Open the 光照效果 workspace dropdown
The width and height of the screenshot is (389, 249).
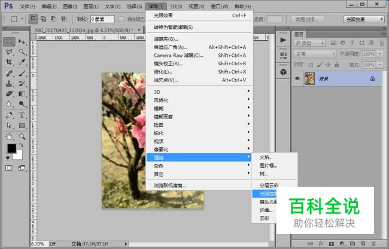click(x=364, y=19)
